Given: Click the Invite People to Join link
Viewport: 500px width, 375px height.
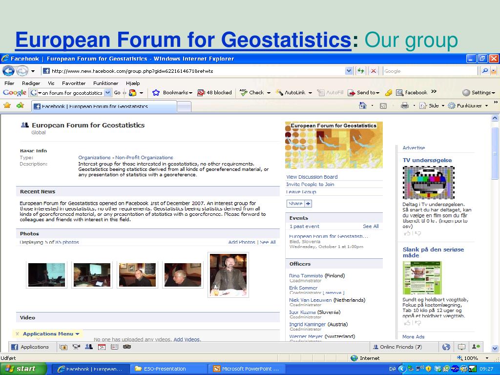Looking at the screenshot, I should pos(310,184).
